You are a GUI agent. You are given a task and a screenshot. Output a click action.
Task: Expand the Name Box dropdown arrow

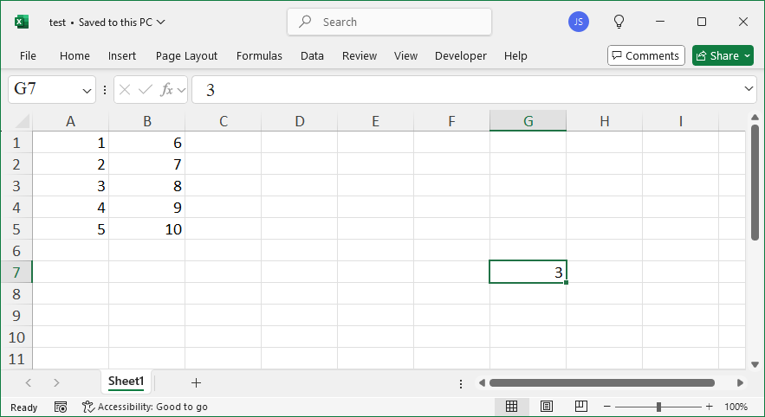87,91
